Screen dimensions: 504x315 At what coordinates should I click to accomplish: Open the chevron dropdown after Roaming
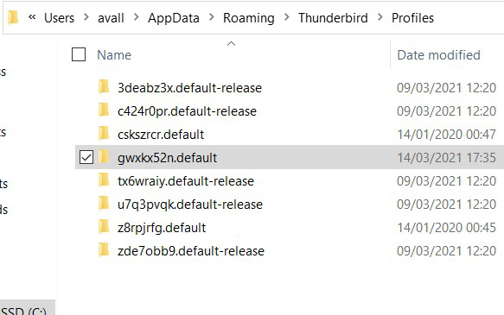tap(286, 17)
